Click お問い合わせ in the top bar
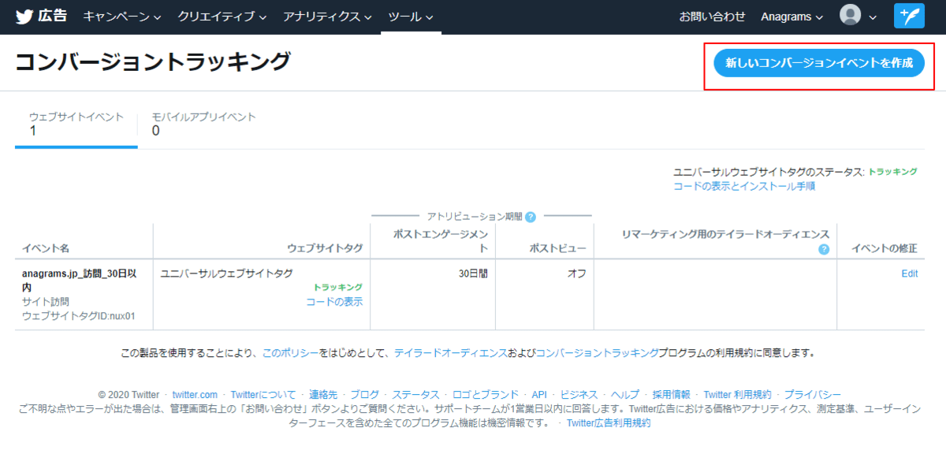 point(712,17)
